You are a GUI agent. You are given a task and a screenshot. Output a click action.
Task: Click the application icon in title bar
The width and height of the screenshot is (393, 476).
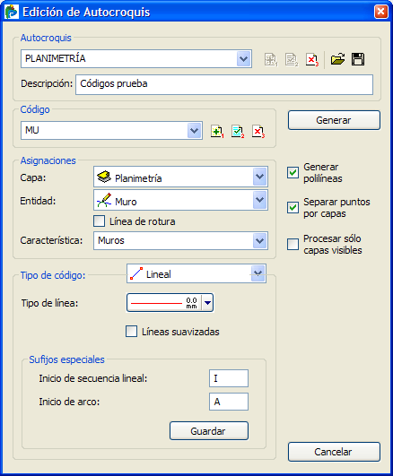pyautogui.click(x=12, y=12)
